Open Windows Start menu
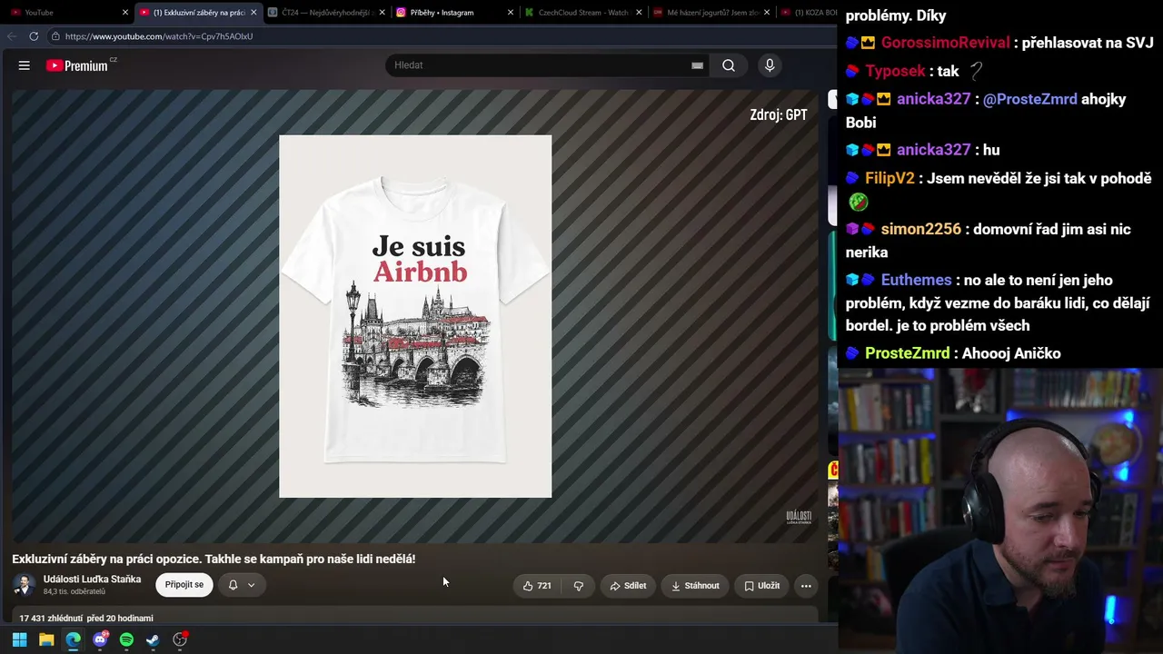Screen dimensions: 1163x654 tap(19, 639)
